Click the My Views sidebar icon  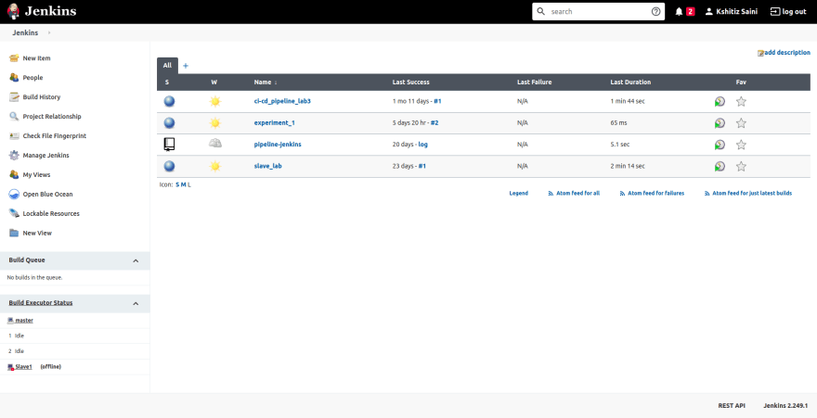click(x=15, y=174)
